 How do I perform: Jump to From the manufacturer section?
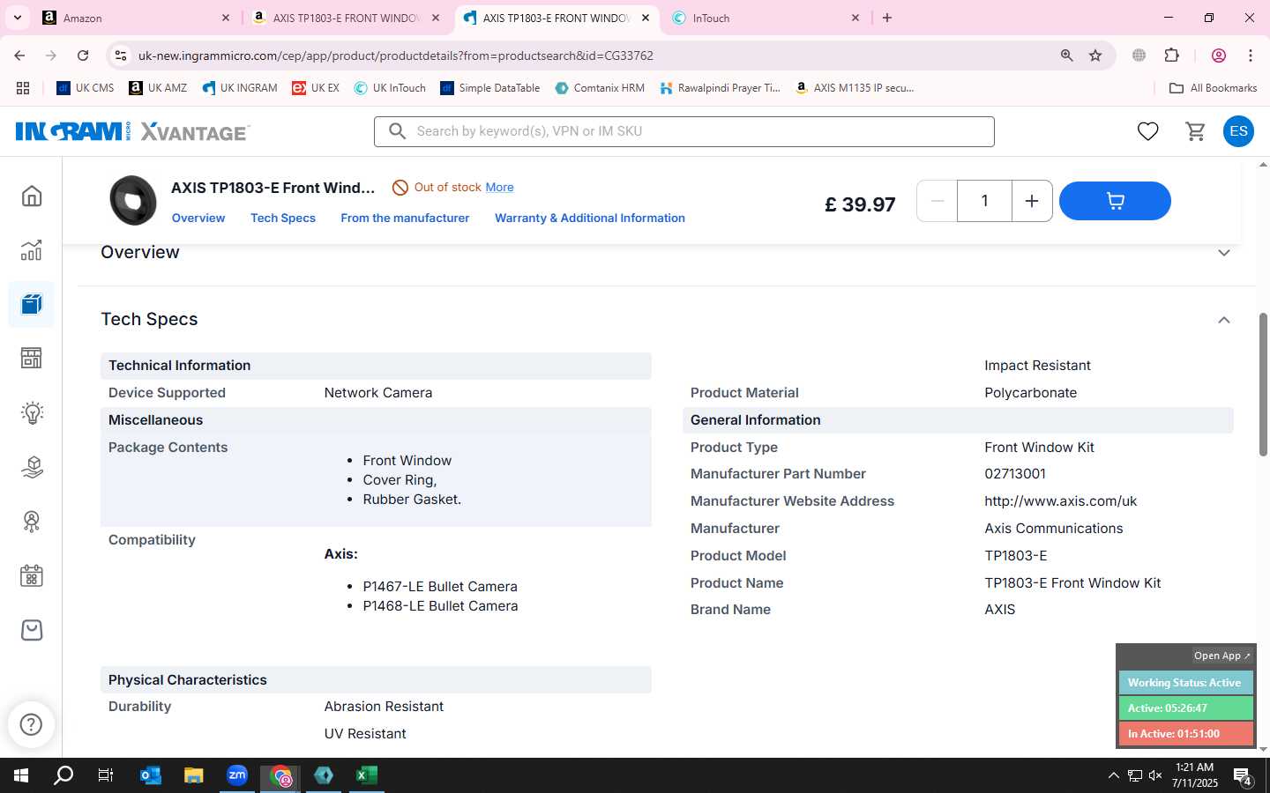(405, 218)
